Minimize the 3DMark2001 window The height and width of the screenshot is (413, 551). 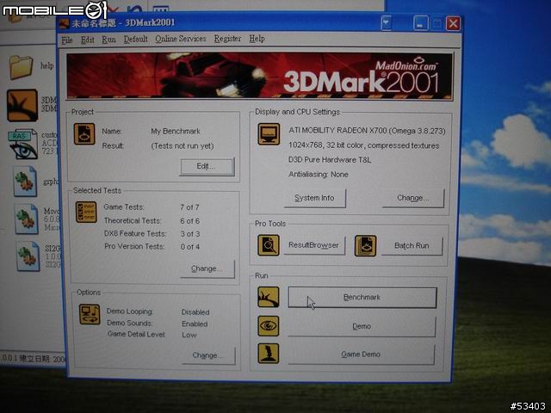(x=420, y=23)
